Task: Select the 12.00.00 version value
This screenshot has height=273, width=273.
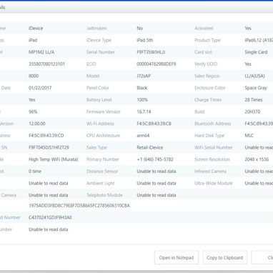Action: (37, 124)
